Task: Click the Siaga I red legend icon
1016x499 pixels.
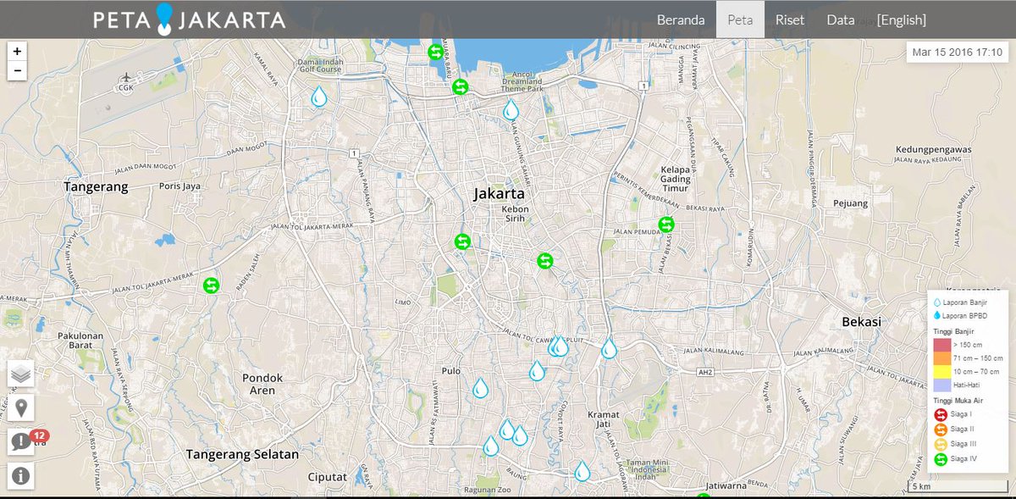Action: pyautogui.click(x=941, y=414)
